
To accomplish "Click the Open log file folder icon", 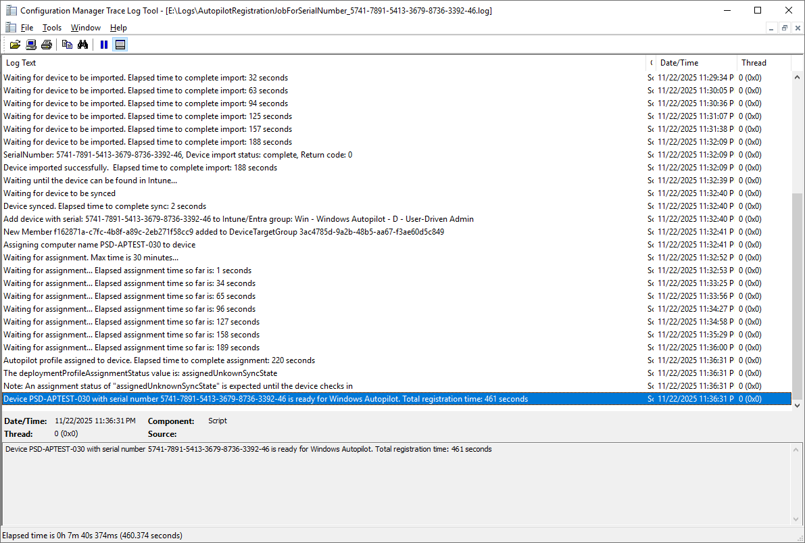I will pyautogui.click(x=16, y=45).
